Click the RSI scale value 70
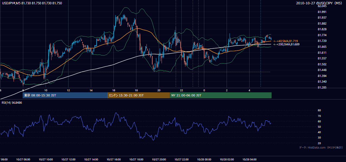Viewport: 346px width, 162px height. 319,116
